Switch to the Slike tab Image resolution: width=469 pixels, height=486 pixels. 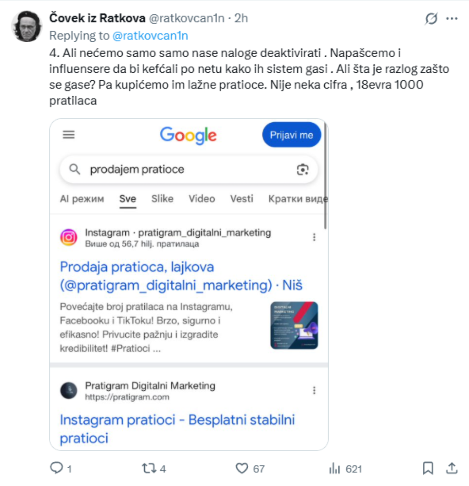(x=162, y=199)
